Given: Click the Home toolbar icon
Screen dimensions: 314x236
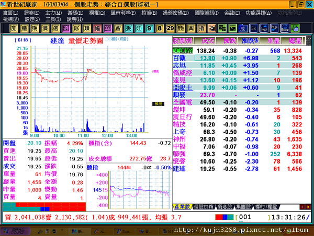Looking at the screenshot, I should 285,28.
